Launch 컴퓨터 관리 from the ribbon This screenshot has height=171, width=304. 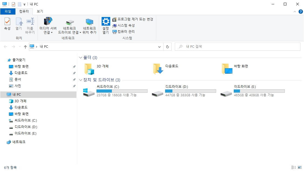click(x=123, y=32)
